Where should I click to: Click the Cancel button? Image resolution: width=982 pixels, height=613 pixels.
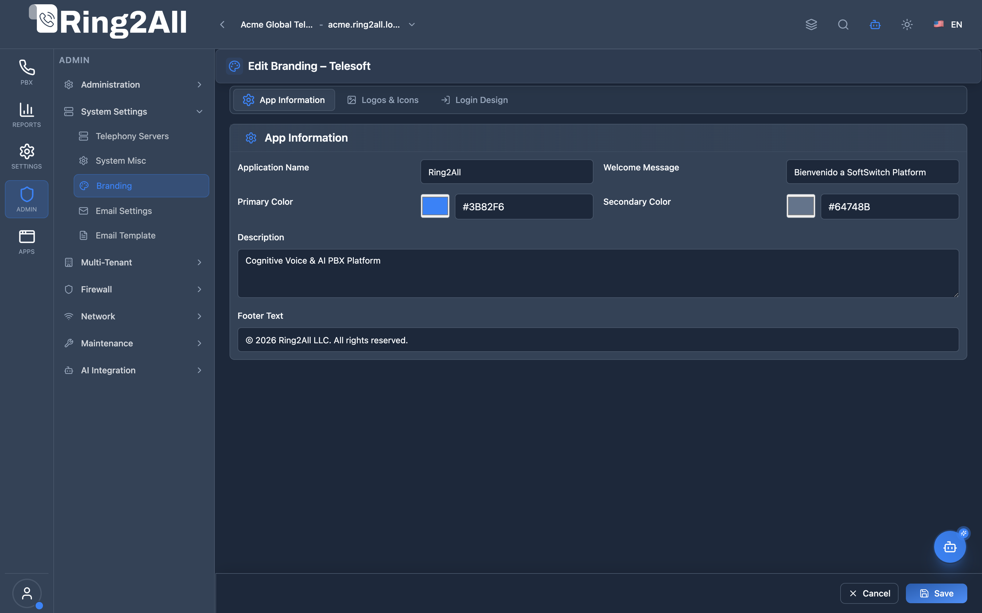click(x=869, y=593)
